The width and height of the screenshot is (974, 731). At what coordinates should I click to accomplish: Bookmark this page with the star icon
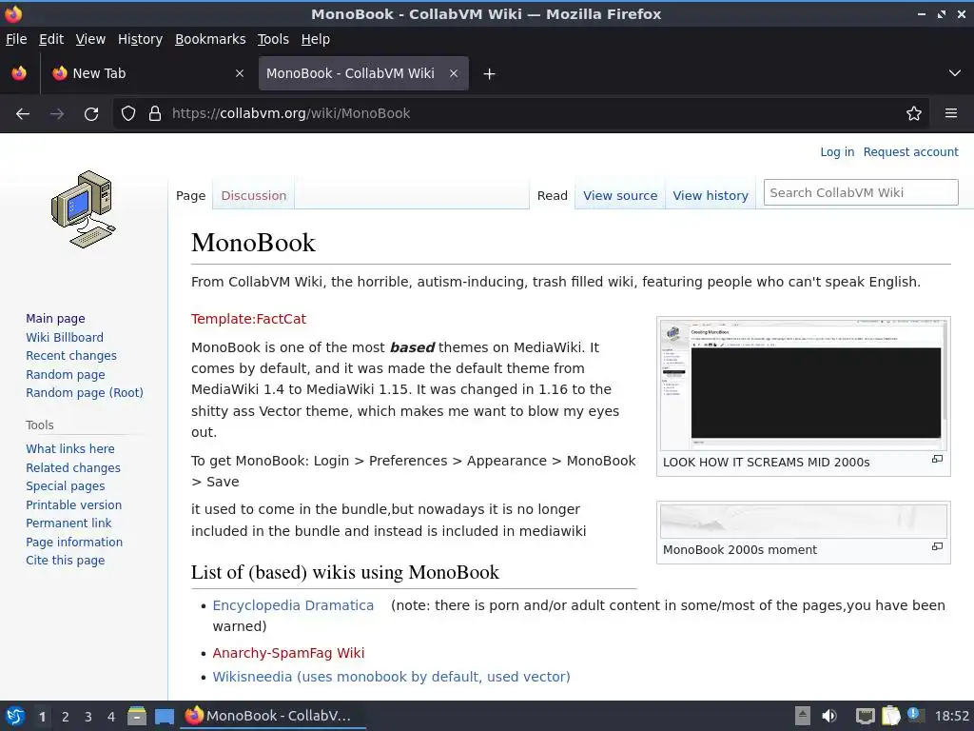(x=914, y=114)
